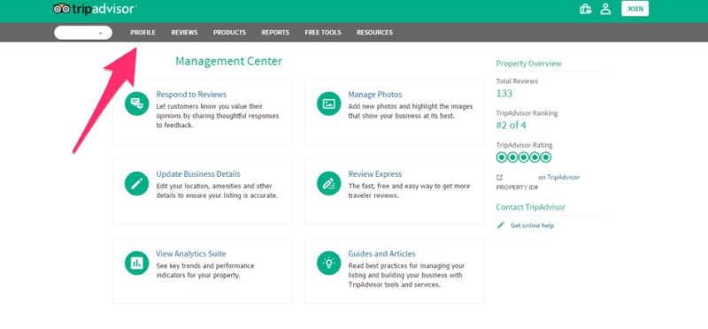Open the trips suitcase icon
Viewport: 708px width, 329px height.
coord(586,9)
